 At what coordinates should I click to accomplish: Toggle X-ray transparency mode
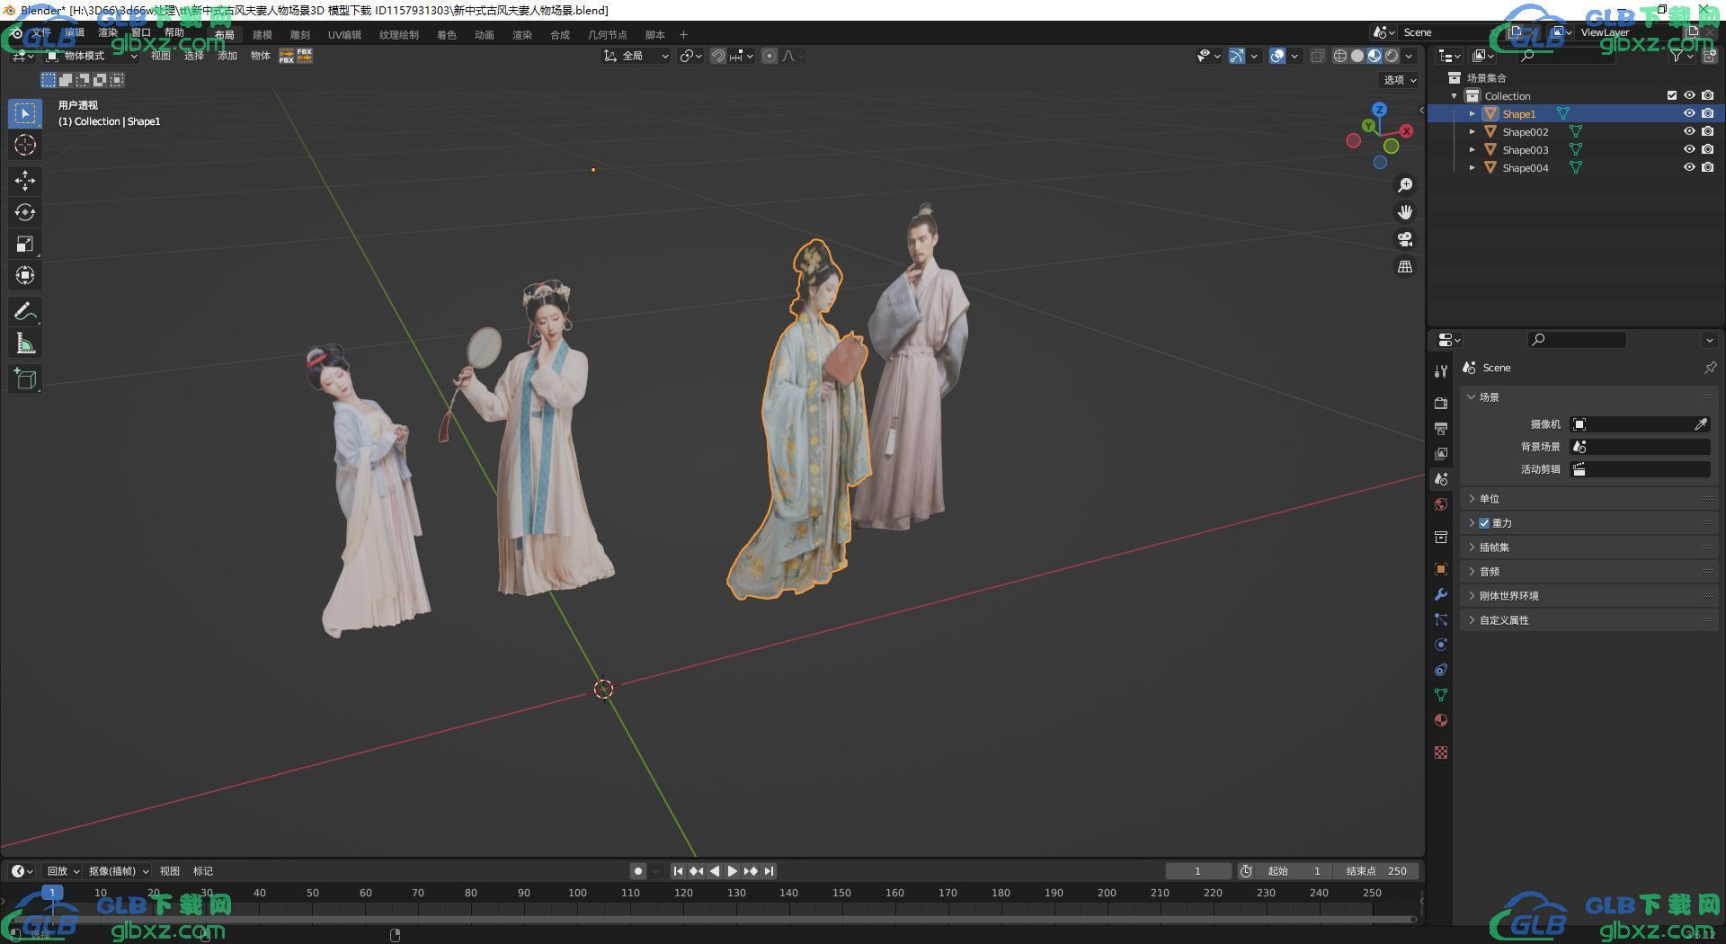click(1317, 56)
